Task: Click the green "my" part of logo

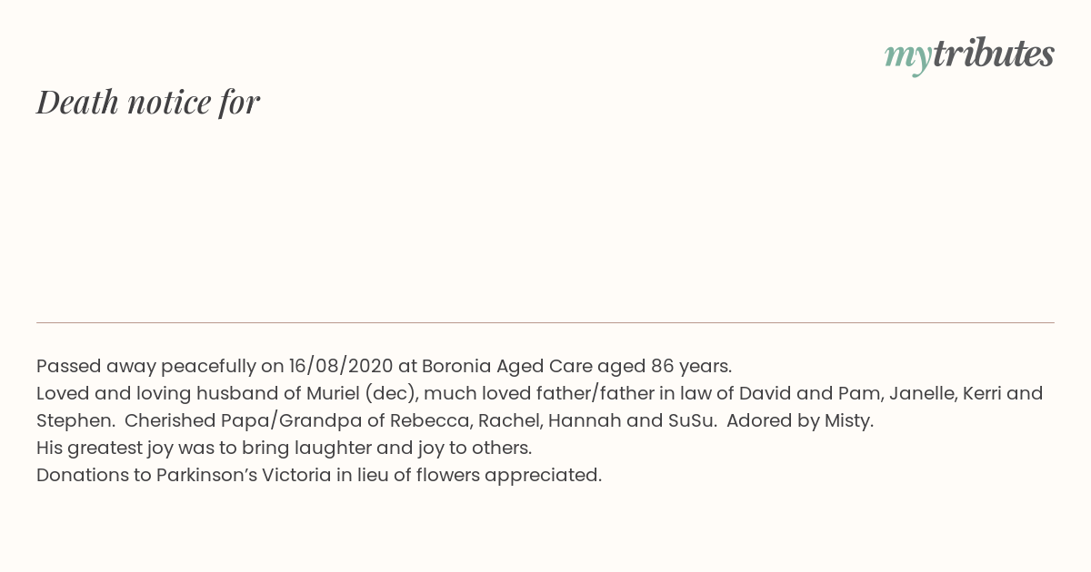Action: (908, 56)
